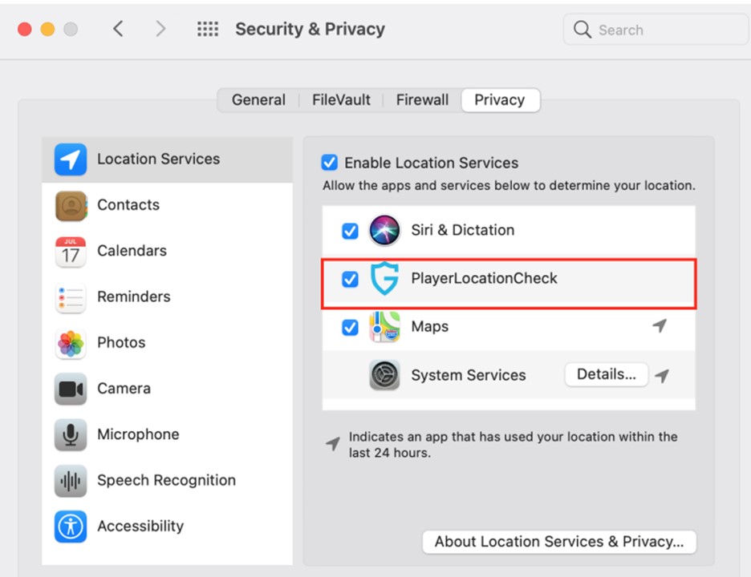Toggle Siri & Dictation location checkbox
This screenshot has height=577, width=751.
click(x=350, y=231)
